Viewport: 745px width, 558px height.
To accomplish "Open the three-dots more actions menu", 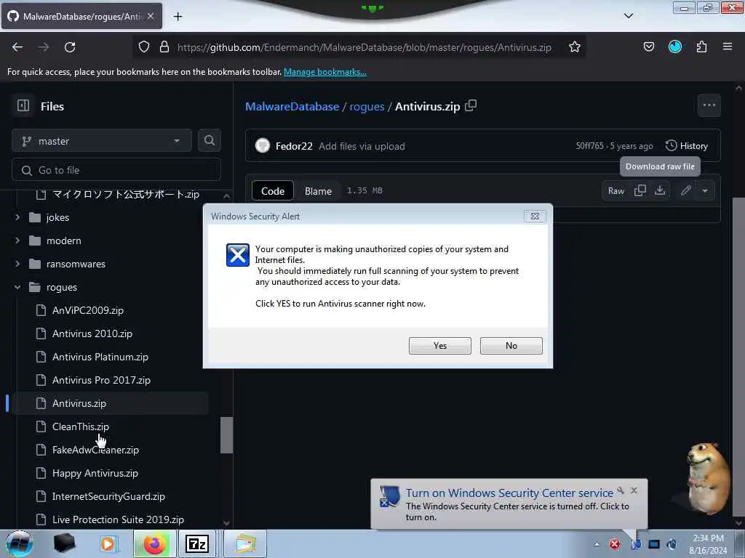I will [709, 105].
